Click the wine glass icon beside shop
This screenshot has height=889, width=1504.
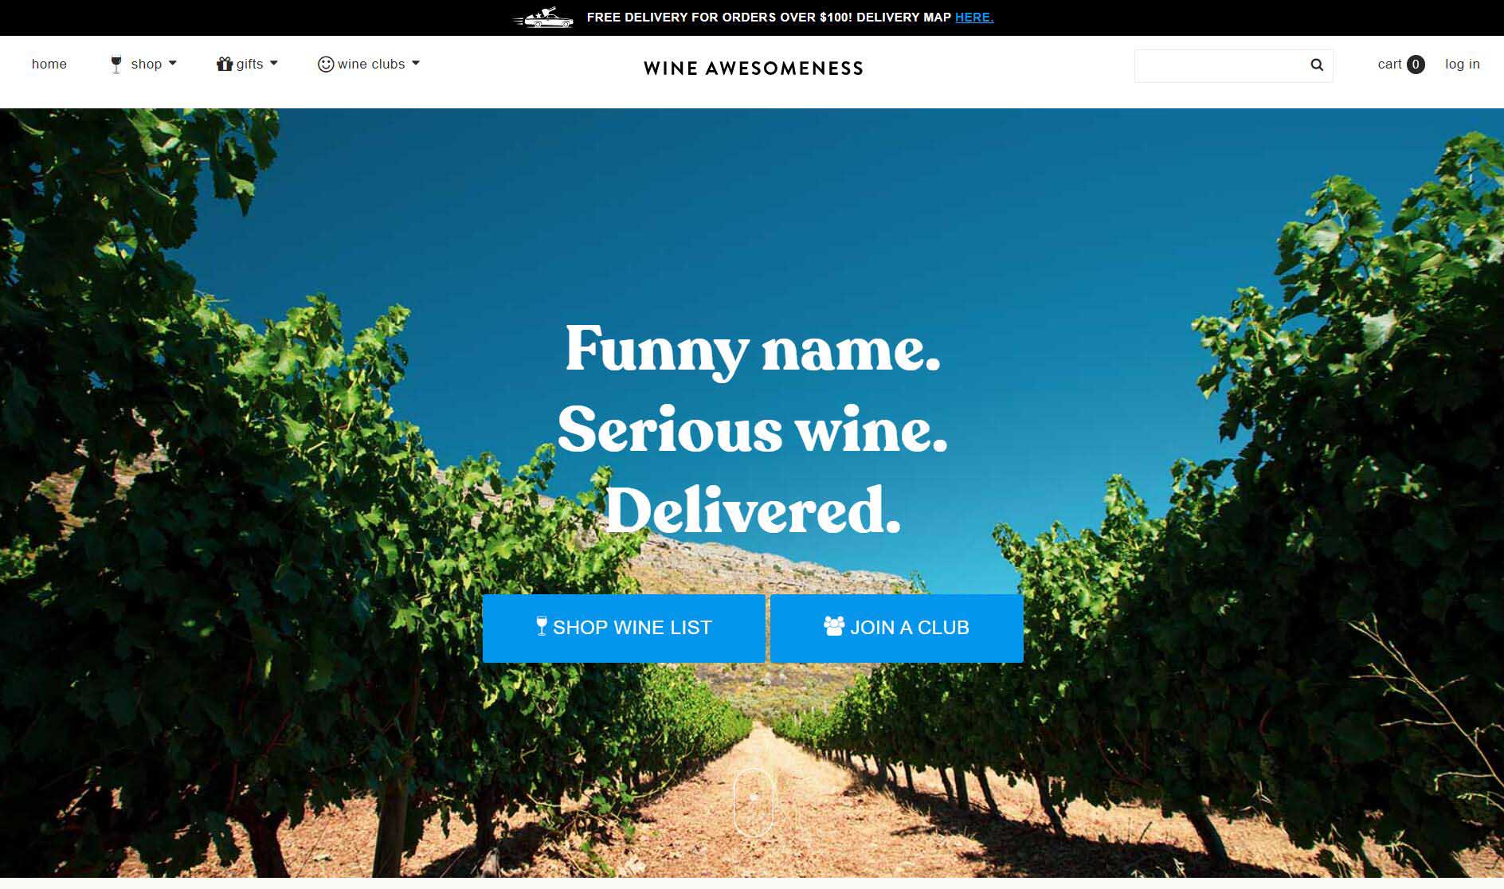(x=116, y=65)
